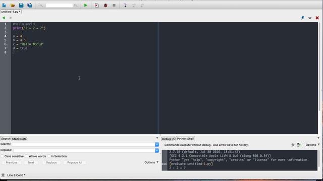The height and width of the screenshot is (181, 323).
Task: Click into the toolbar search input
Action: [x=60, y=6]
